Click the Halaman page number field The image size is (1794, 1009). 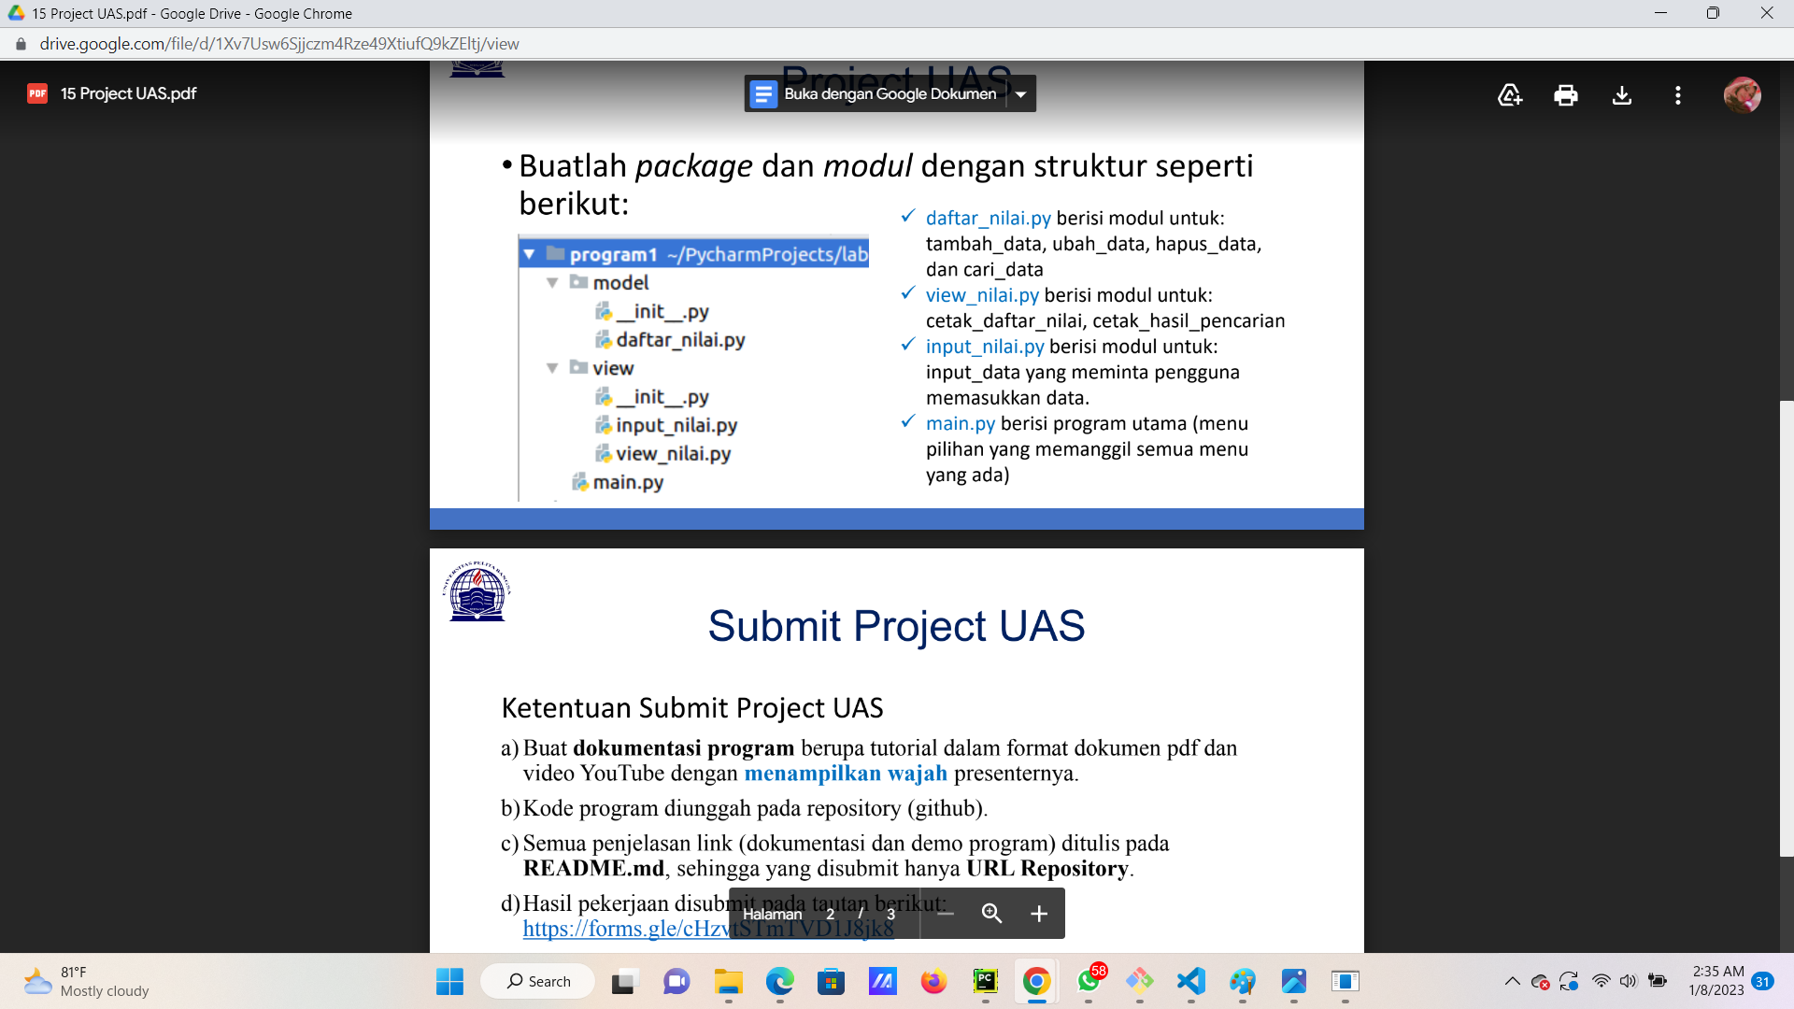(x=829, y=914)
